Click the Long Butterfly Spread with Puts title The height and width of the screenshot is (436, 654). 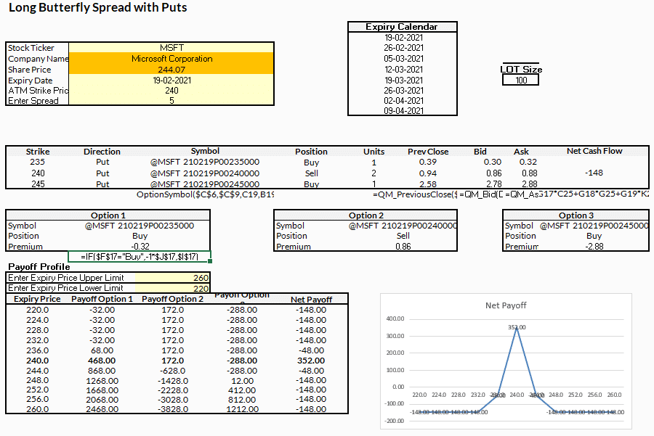coord(97,7)
